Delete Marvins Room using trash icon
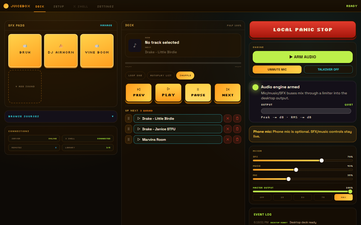 point(237,139)
